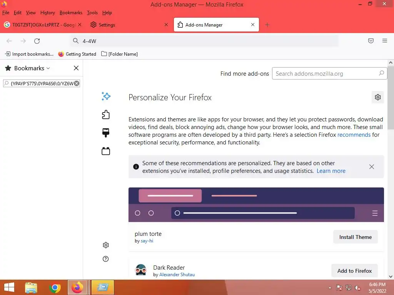Focus the Search addons.mozilla.org field
394x295 pixels.
click(x=329, y=73)
